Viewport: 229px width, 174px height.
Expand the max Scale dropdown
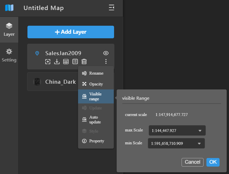[177, 131]
